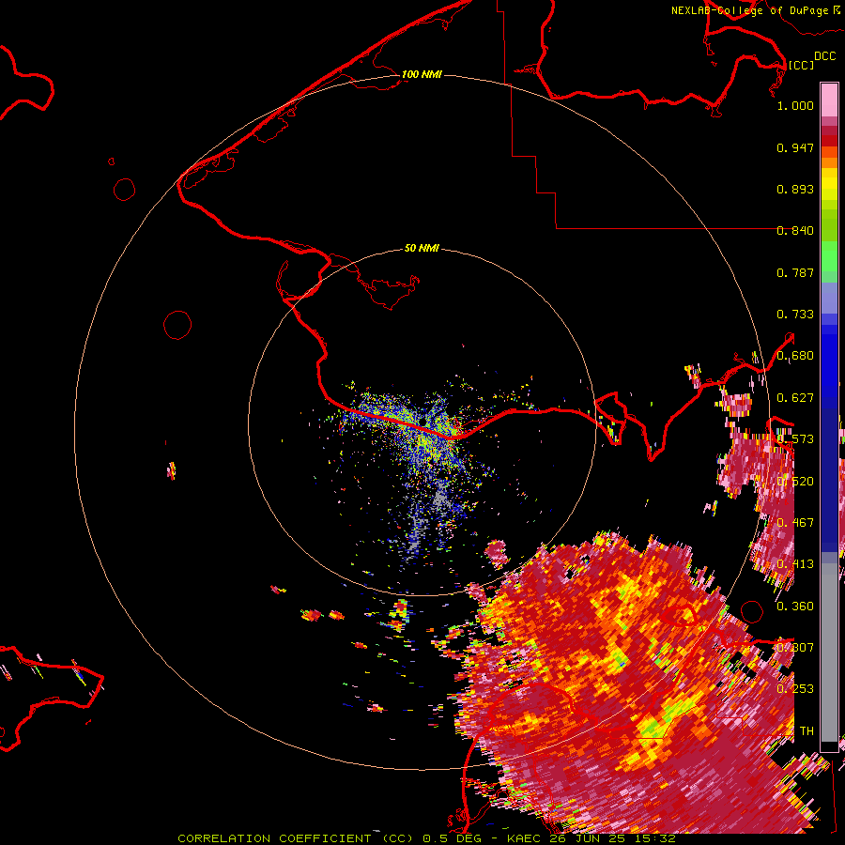
Task: Select the 0.467 color scale value
Action: (x=795, y=523)
